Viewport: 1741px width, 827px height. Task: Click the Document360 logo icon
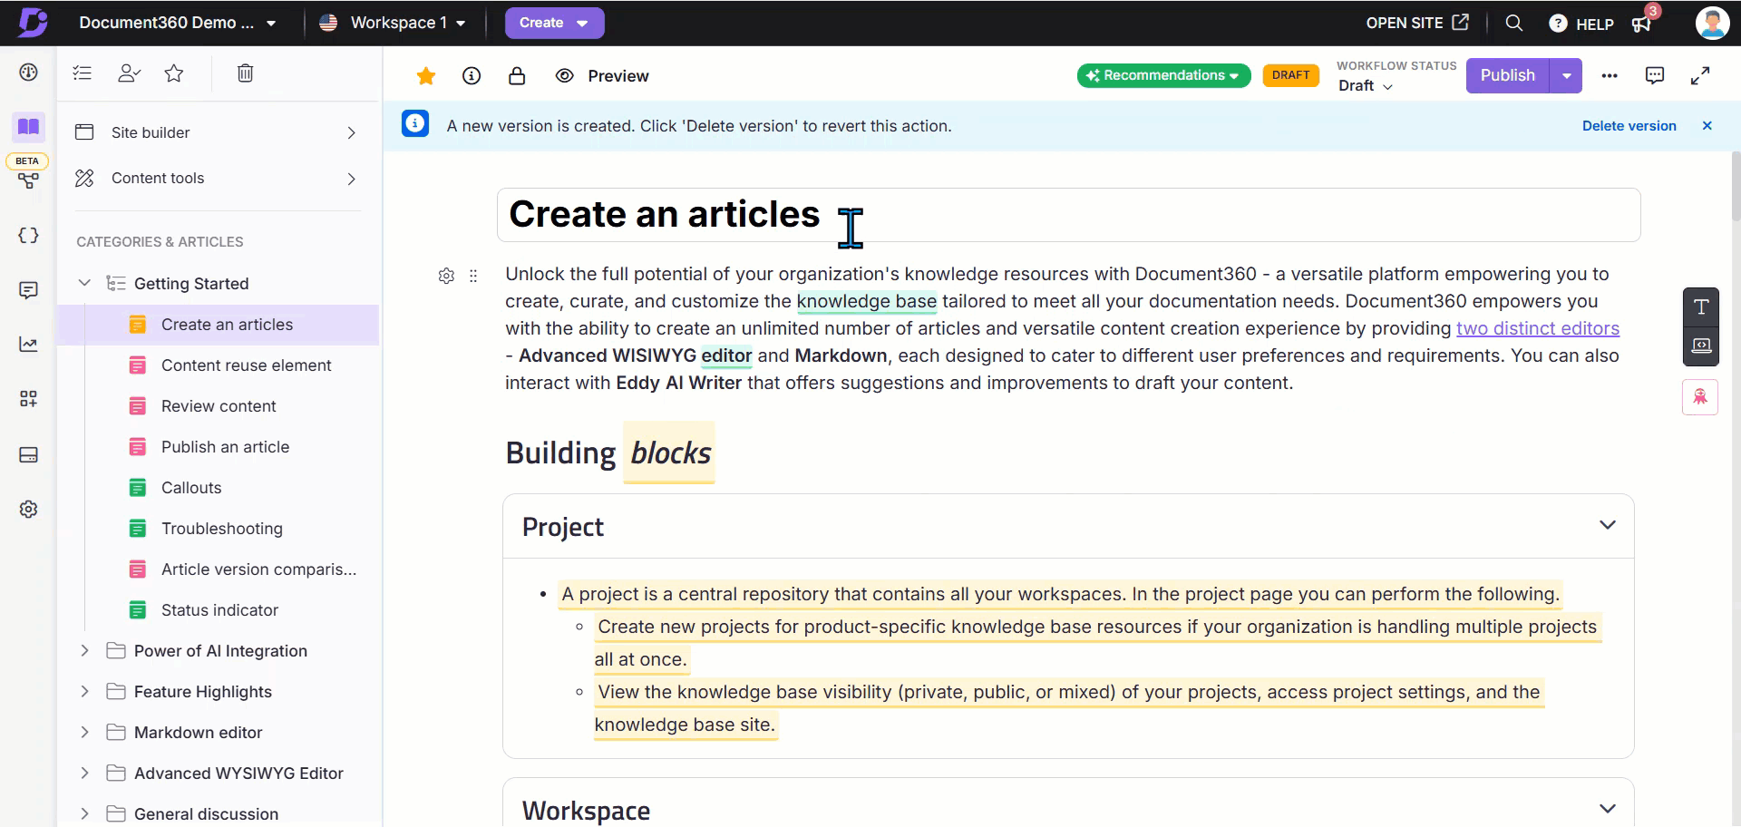click(33, 23)
